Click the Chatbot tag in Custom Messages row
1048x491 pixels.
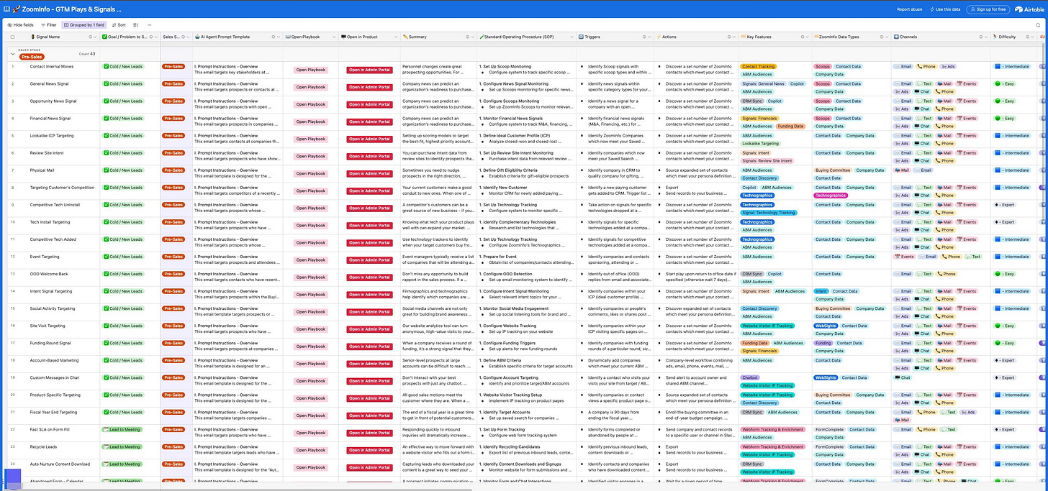(x=750, y=377)
